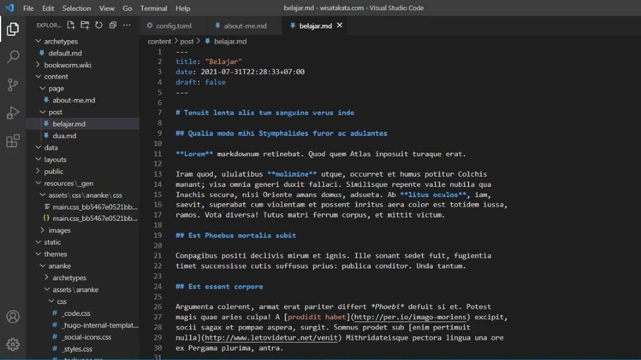Viewport: 641px width, 360px height.
Task: Open the View menu
Action: tap(107, 8)
